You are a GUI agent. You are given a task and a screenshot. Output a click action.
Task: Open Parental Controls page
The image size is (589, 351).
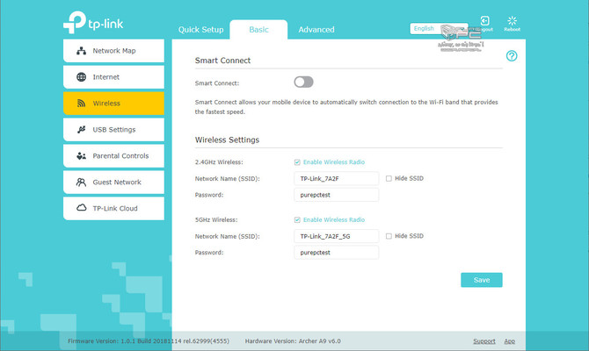pos(113,155)
